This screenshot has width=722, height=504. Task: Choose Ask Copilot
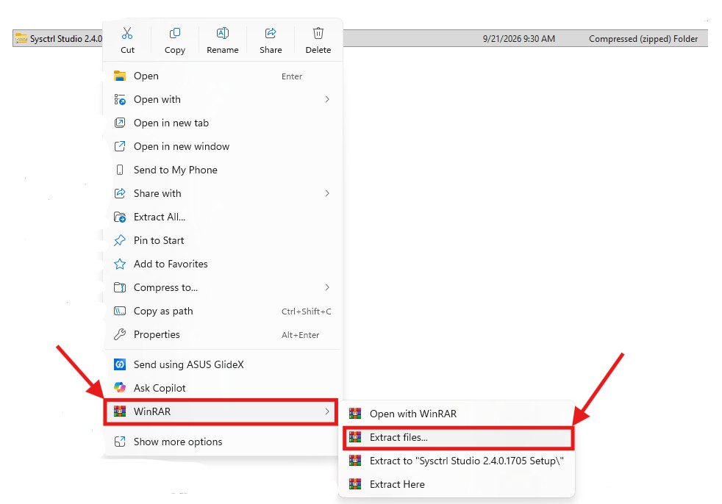point(222,388)
